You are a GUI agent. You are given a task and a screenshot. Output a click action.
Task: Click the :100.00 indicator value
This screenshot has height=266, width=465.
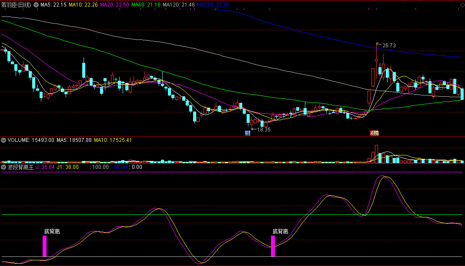click(x=99, y=167)
